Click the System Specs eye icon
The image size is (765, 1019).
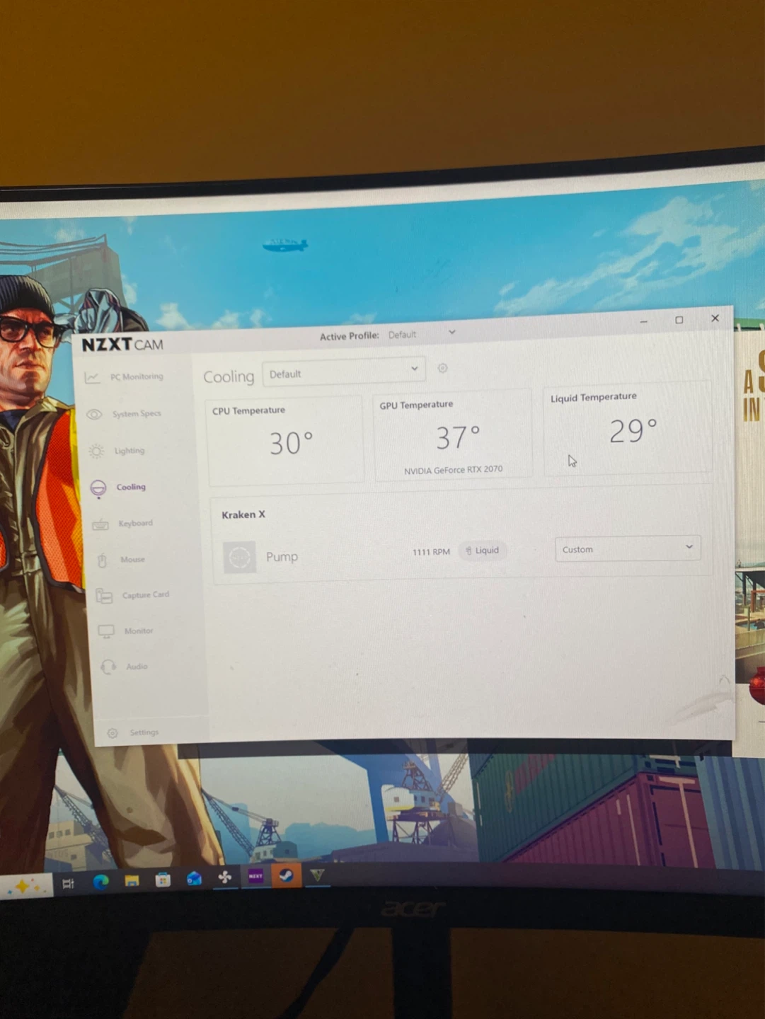tap(94, 414)
